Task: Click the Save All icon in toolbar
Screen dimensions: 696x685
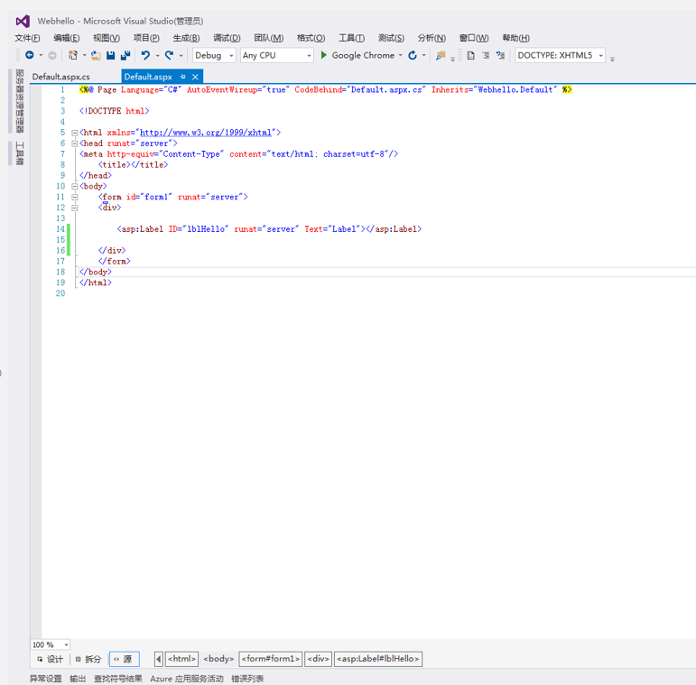Action: [125, 56]
